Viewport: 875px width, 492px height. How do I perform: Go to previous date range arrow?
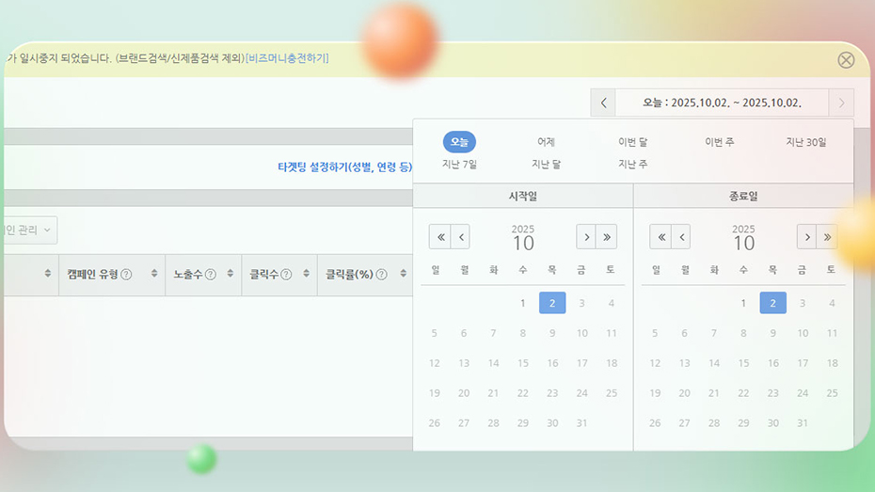coord(603,103)
